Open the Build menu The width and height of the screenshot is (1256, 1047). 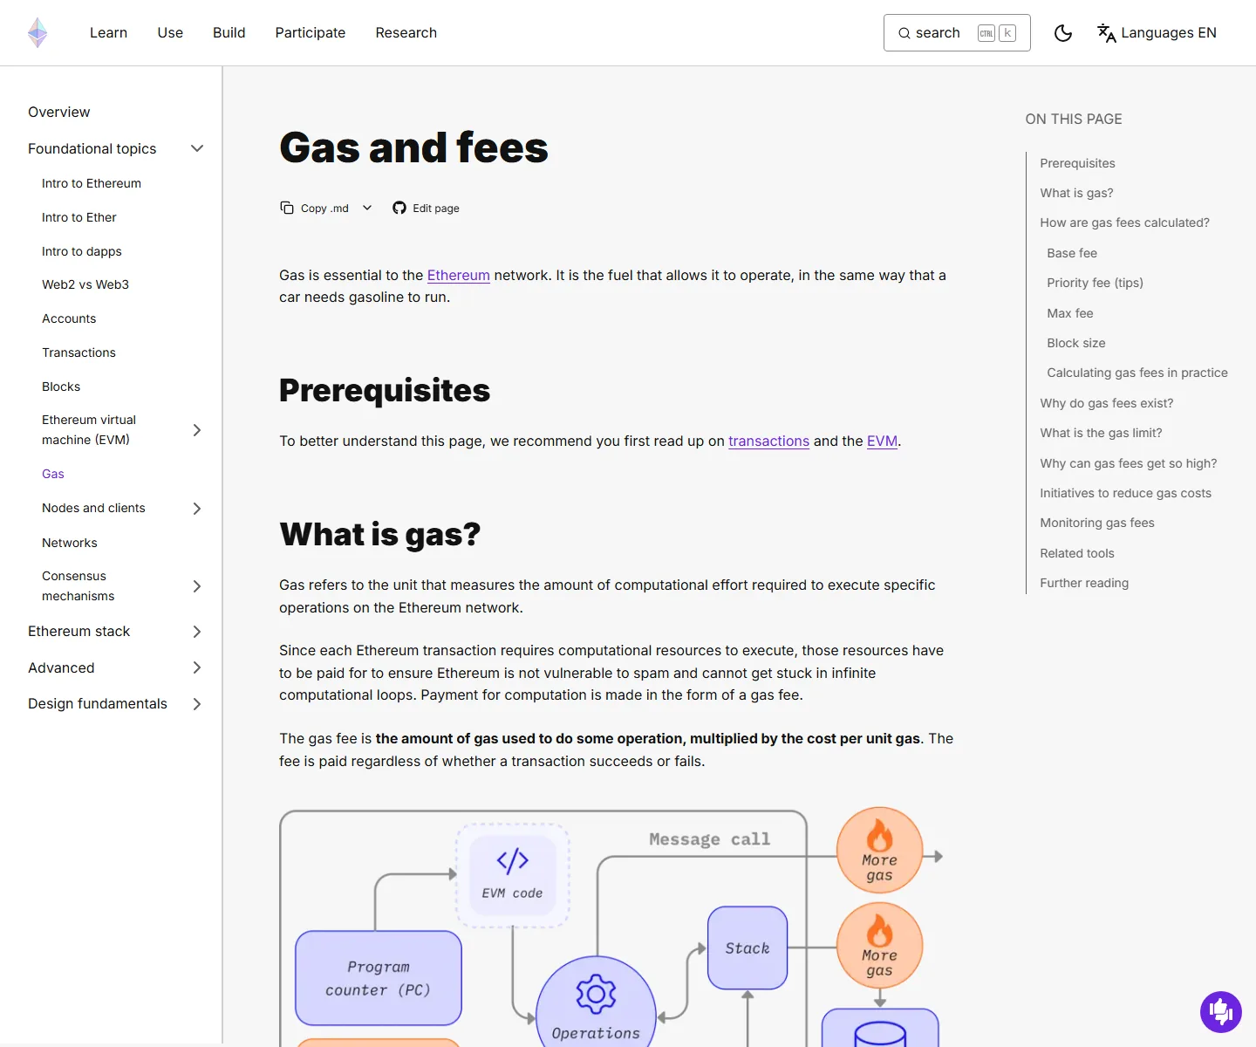click(229, 33)
